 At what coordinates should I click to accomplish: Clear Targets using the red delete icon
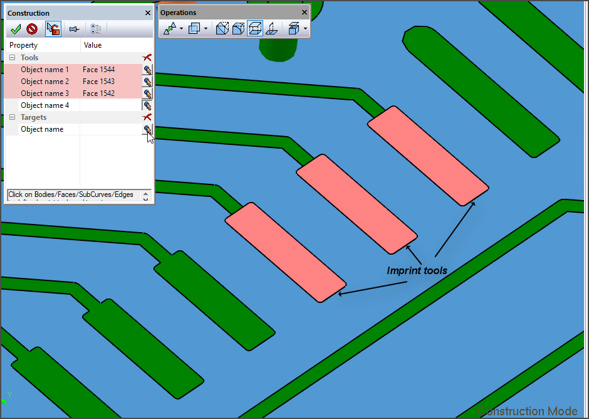[x=147, y=117]
